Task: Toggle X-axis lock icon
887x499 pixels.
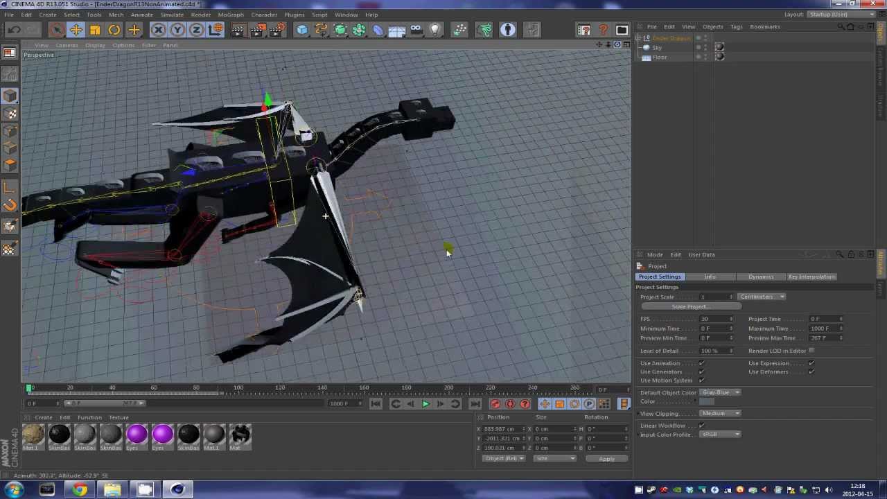Action: (158, 30)
